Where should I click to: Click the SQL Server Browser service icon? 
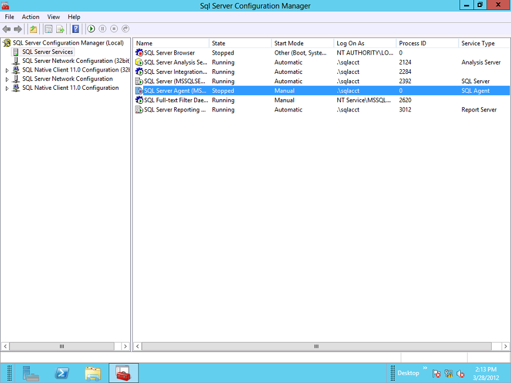139,53
